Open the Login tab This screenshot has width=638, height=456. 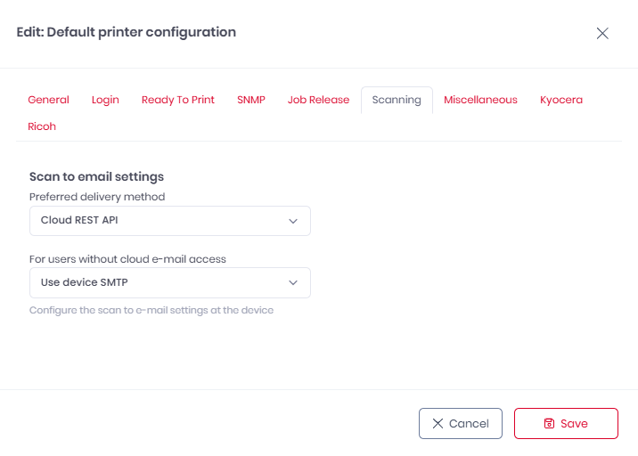pyautogui.click(x=105, y=100)
